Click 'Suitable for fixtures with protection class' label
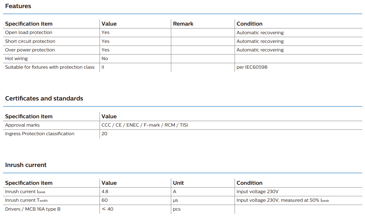Viewport: 365px width, 216px height. click(x=50, y=67)
